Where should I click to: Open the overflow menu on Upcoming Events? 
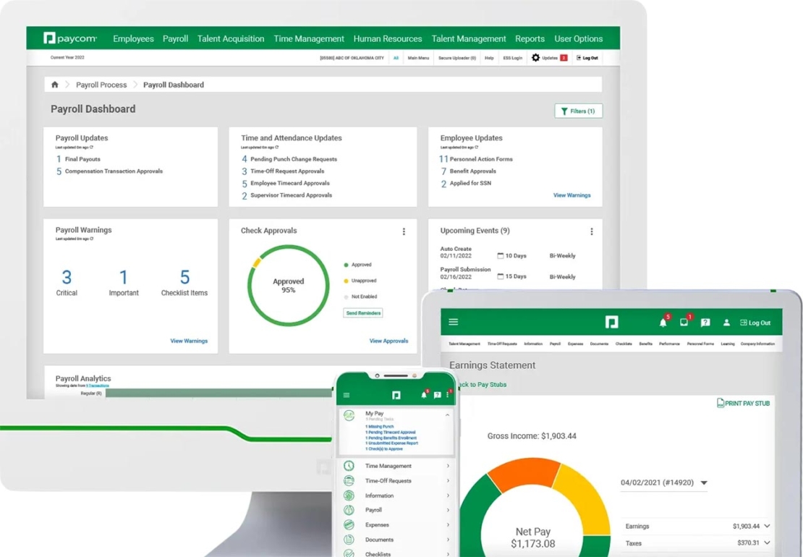point(592,231)
